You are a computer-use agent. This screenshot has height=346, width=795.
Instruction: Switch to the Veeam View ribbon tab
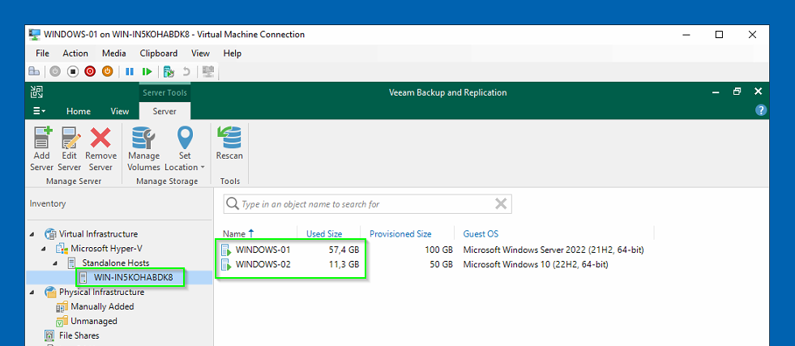120,112
